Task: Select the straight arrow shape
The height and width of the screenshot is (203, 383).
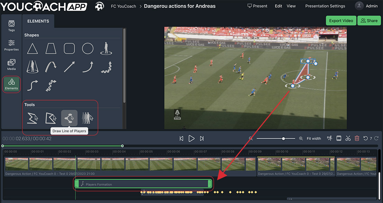Action: pyautogui.click(x=69, y=67)
